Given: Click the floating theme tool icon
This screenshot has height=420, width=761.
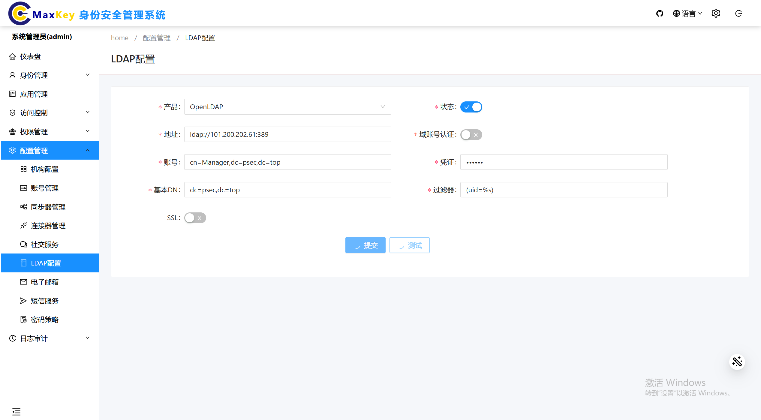Looking at the screenshot, I should (737, 362).
